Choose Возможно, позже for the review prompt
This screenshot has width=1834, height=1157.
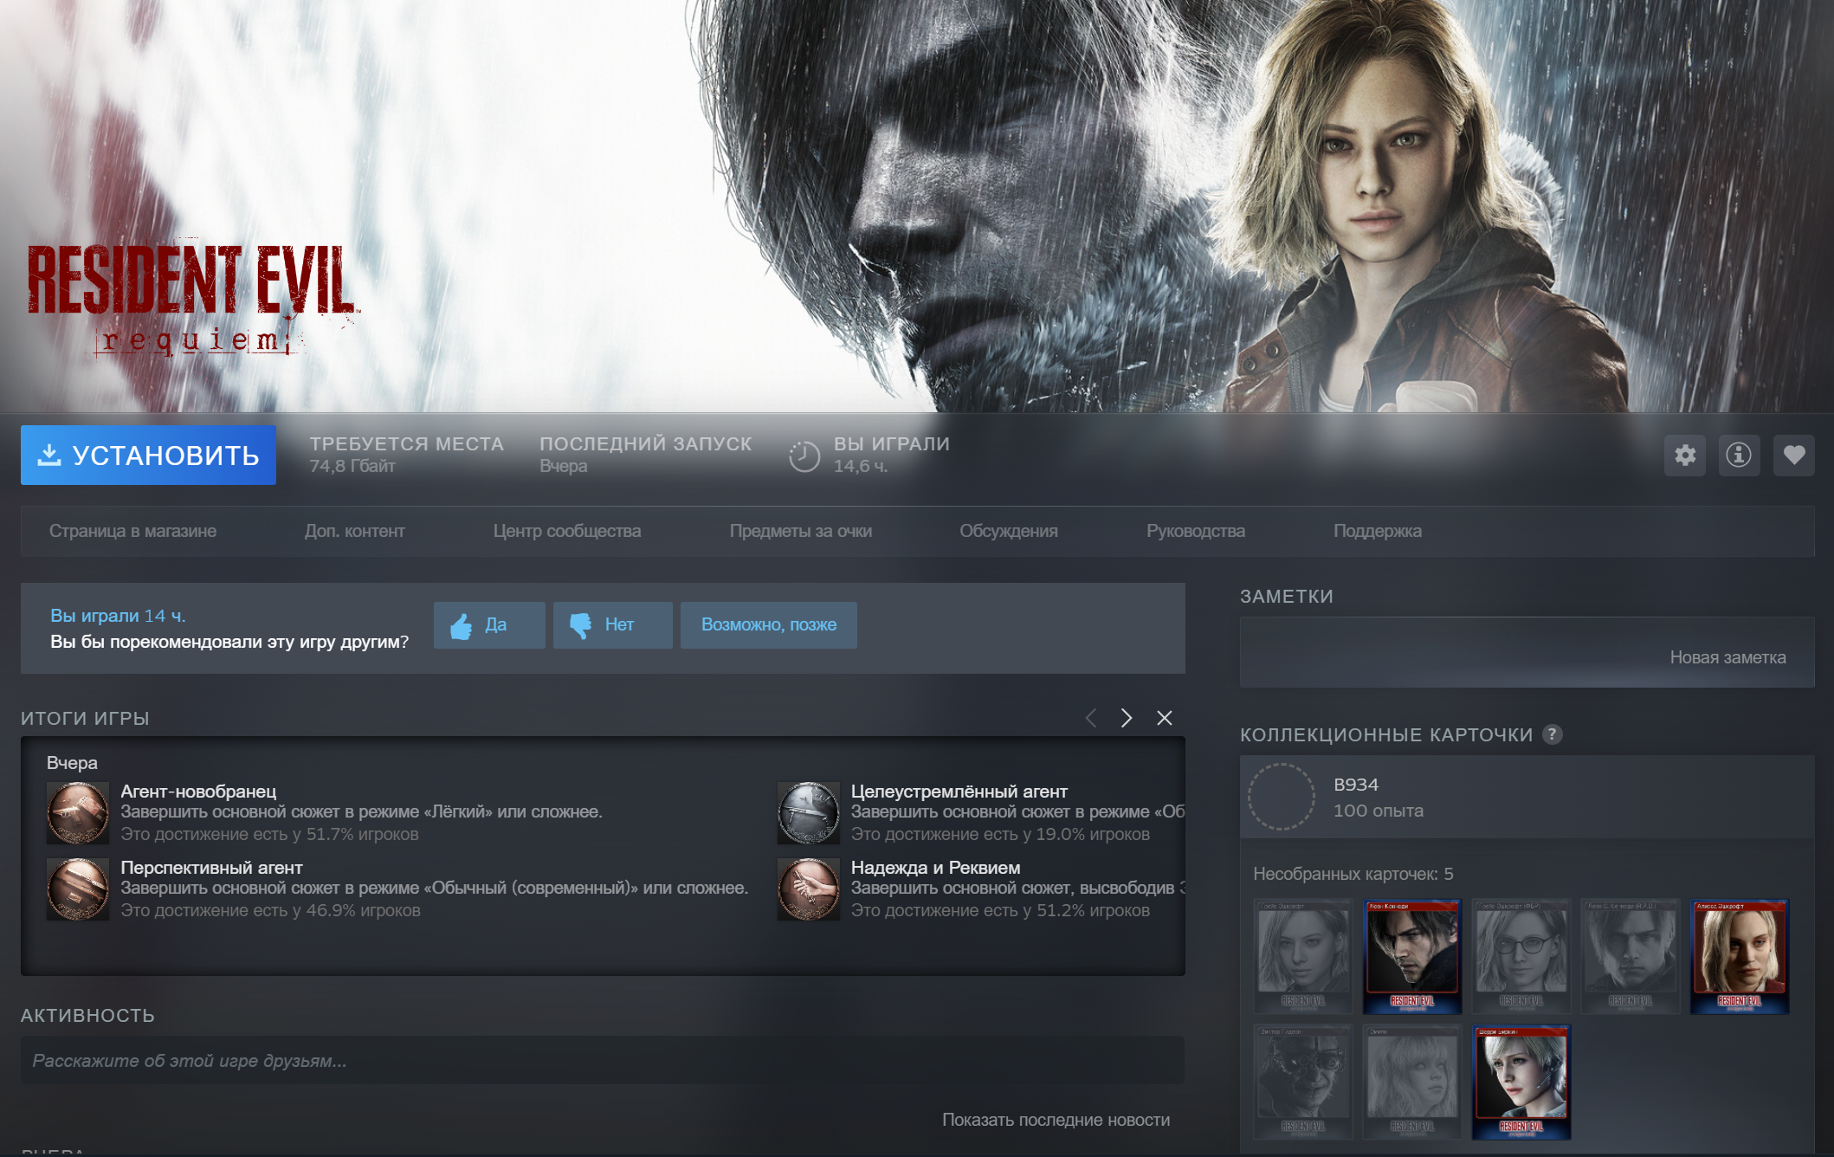[768, 625]
